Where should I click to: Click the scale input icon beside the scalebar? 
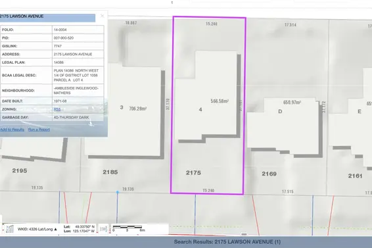click(104, 229)
